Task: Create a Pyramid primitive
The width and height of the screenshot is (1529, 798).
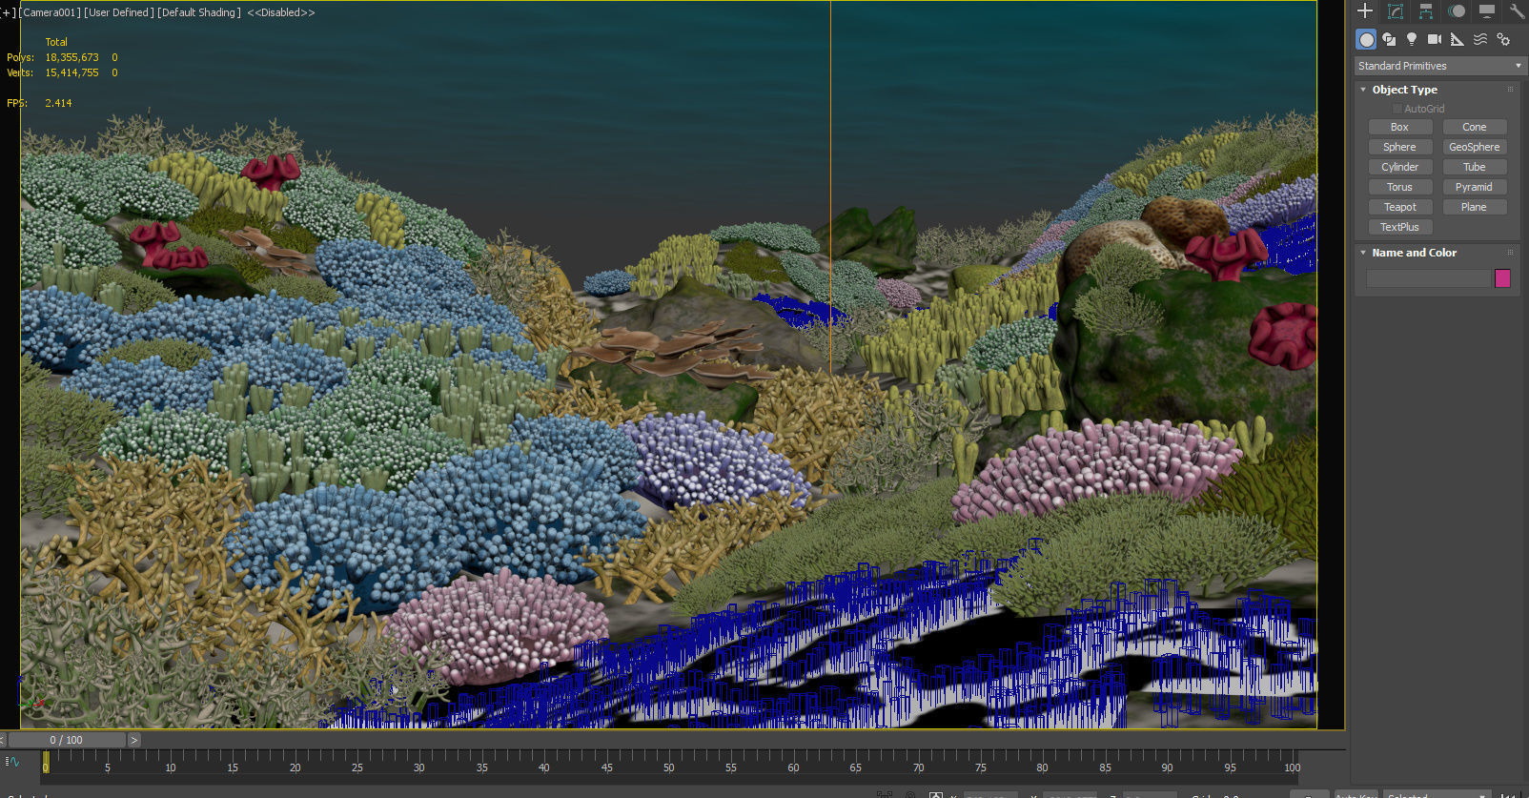Action: coord(1474,187)
